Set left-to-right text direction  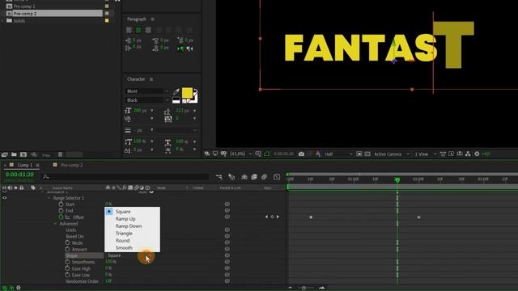pyautogui.click(x=180, y=48)
